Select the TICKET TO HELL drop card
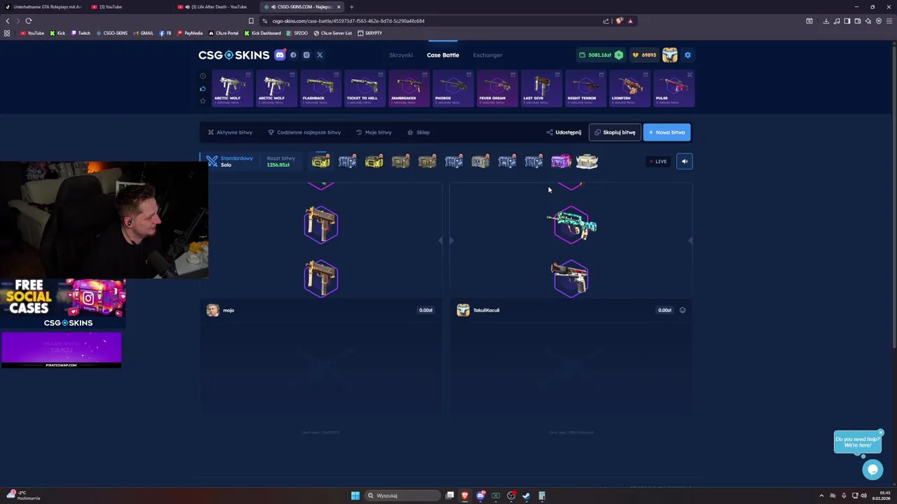This screenshot has height=504, width=897. point(364,88)
